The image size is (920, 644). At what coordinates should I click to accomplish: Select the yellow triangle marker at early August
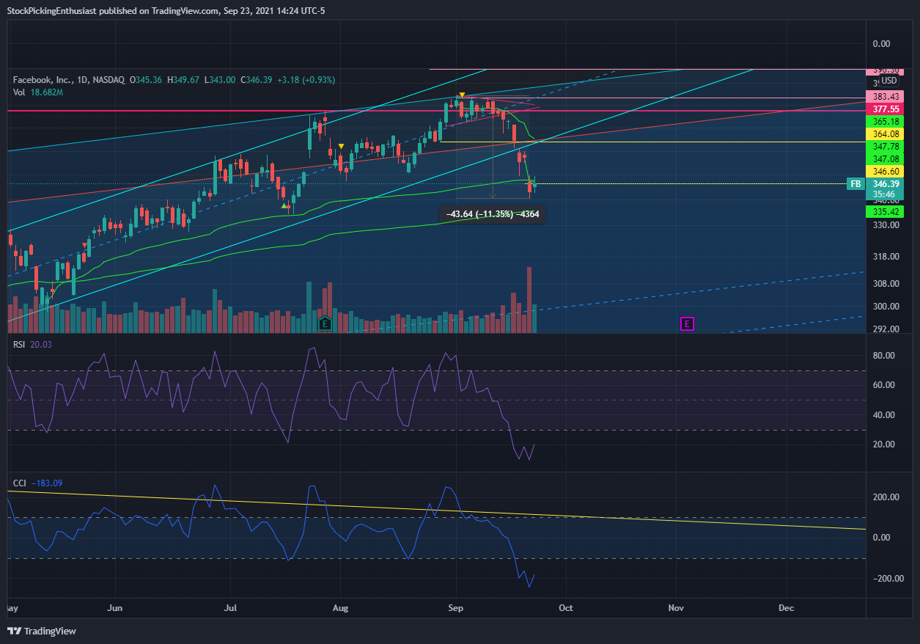[341, 146]
